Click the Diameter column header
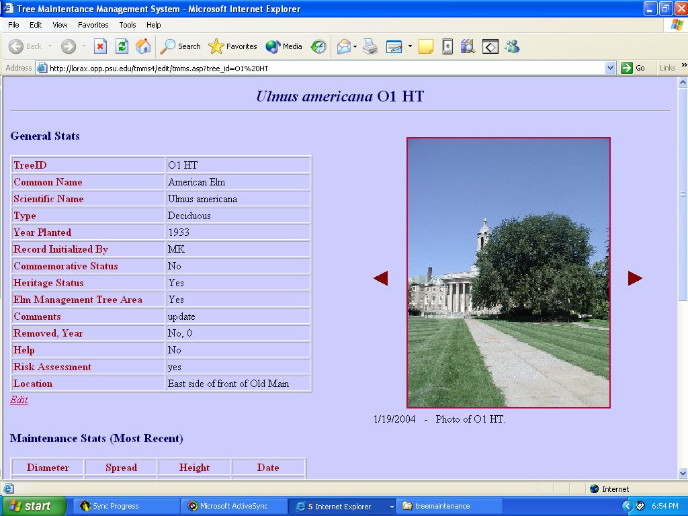This screenshot has width=688, height=516. (x=48, y=468)
